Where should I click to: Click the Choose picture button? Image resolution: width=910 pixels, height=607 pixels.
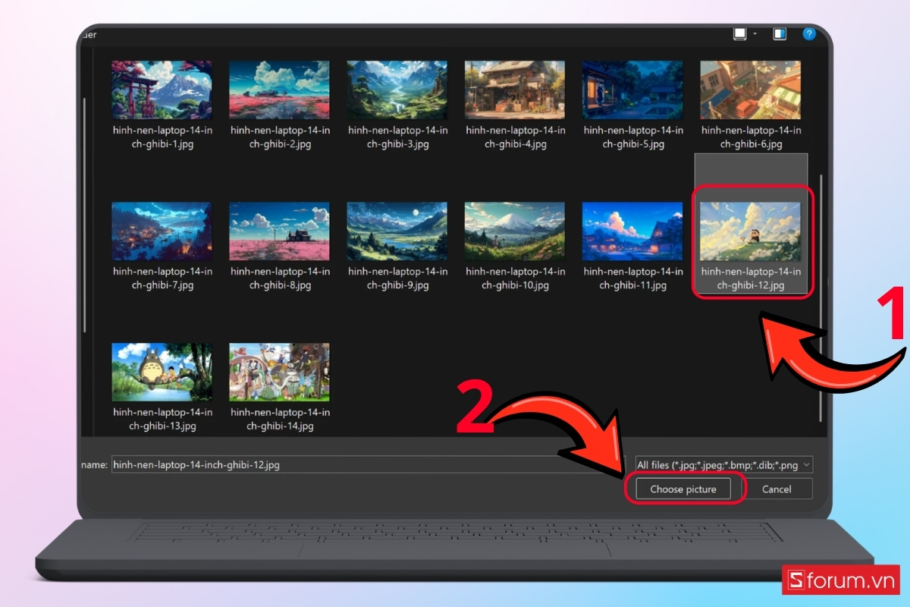point(682,489)
